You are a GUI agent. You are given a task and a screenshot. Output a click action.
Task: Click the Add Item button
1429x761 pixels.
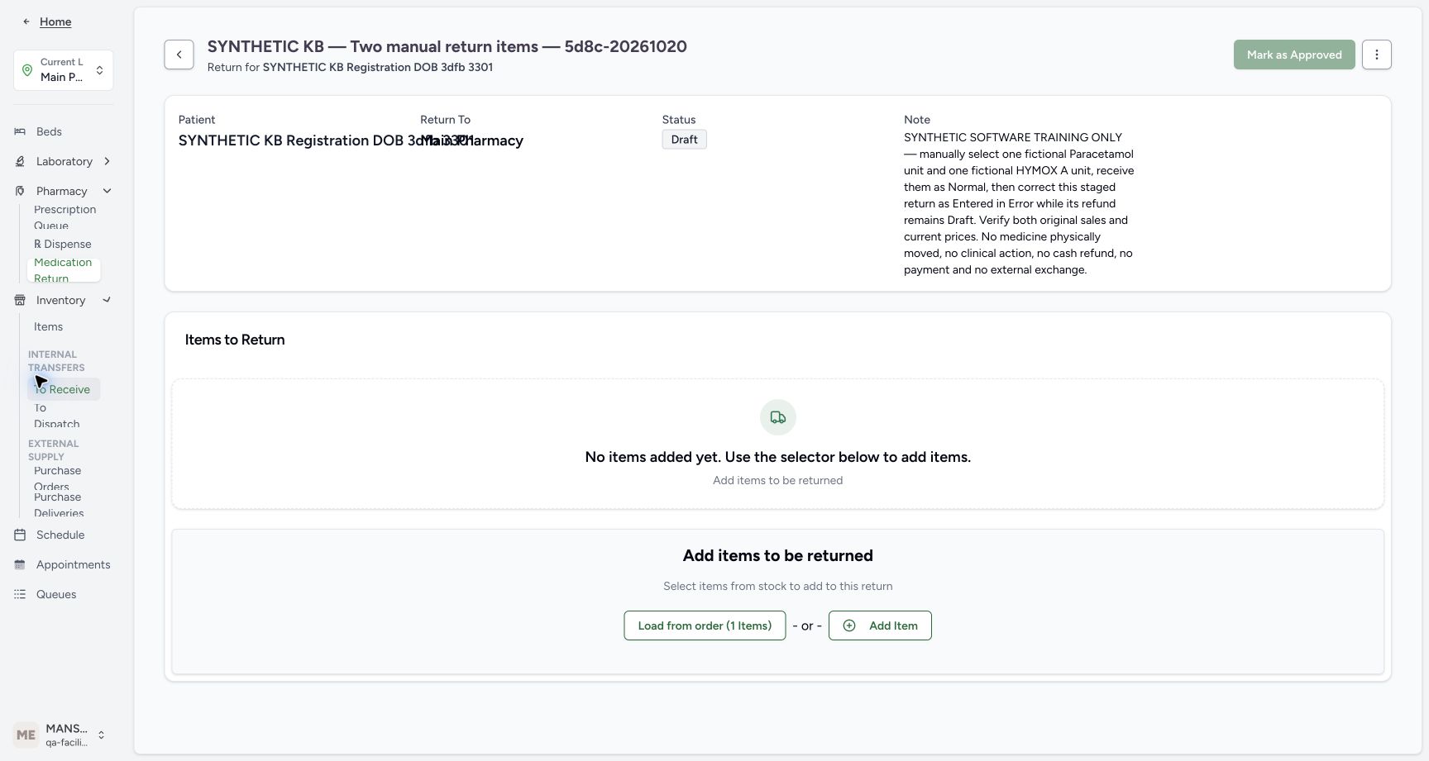coord(880,625)
